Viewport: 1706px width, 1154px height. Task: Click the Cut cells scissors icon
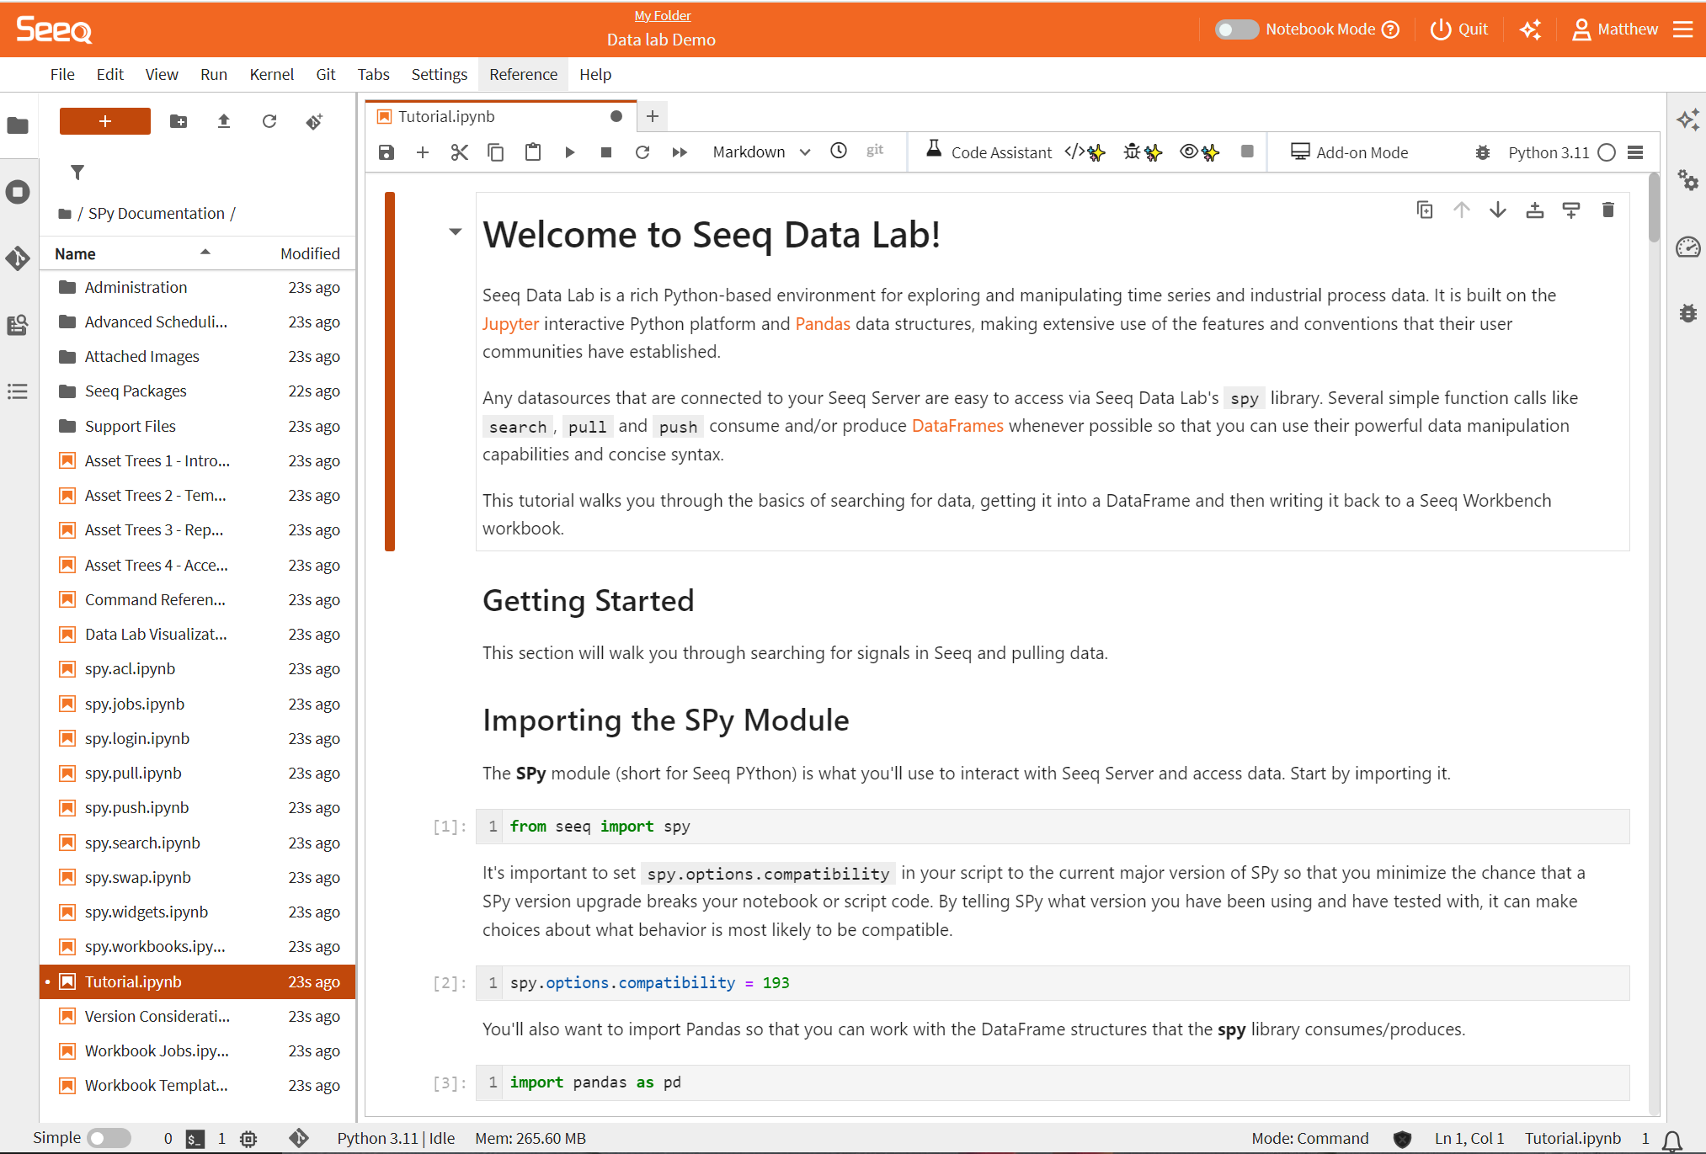459,152
